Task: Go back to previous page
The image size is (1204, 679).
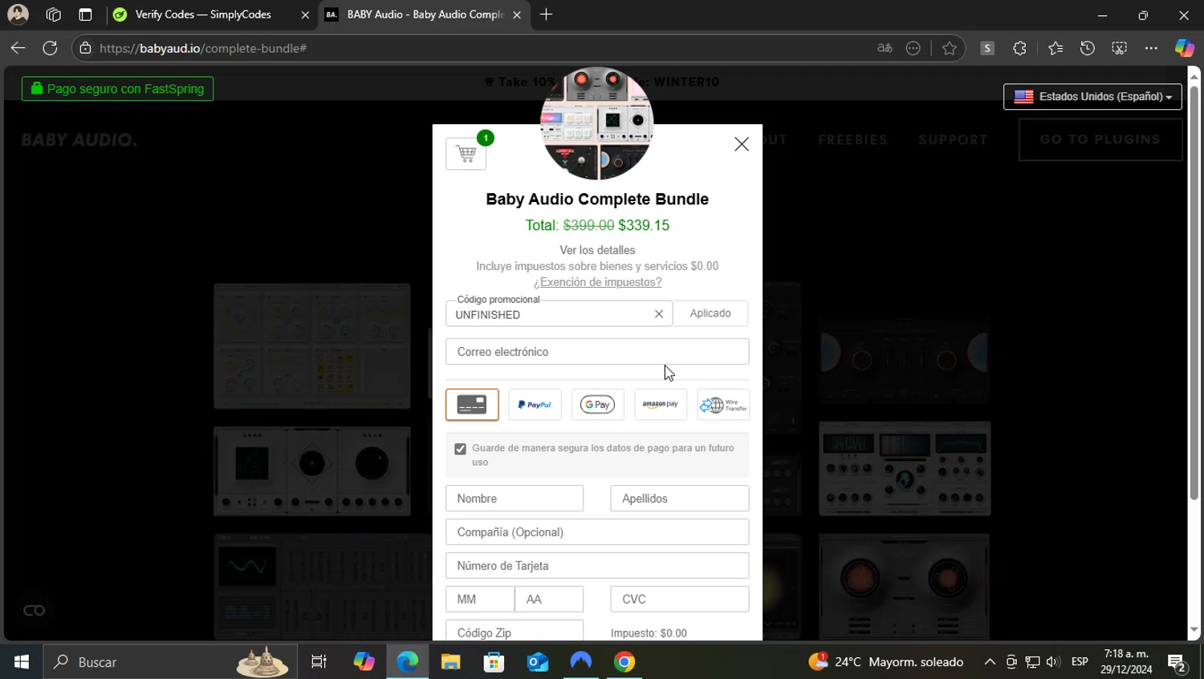Action: click(x=18, y=48)
